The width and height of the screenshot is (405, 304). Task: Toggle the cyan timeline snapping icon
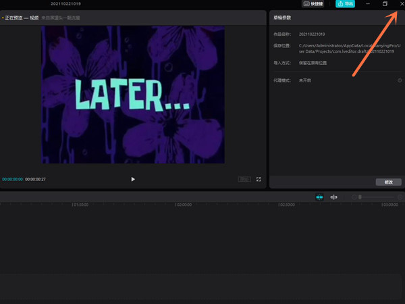tap(320, 197)
